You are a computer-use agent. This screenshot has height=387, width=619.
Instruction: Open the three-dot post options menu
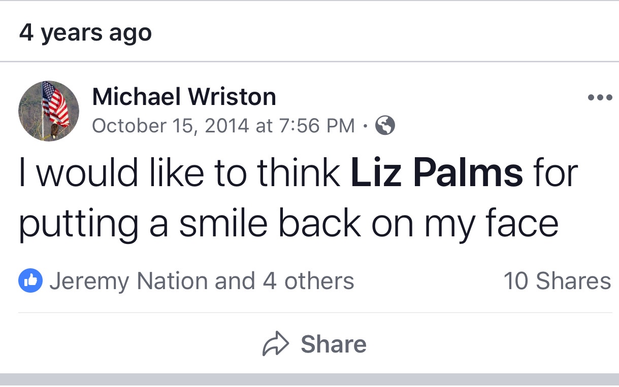point(600,98)
